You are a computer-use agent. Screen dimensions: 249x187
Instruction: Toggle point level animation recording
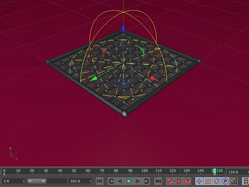pyautogui.click(x=234, y=181)
